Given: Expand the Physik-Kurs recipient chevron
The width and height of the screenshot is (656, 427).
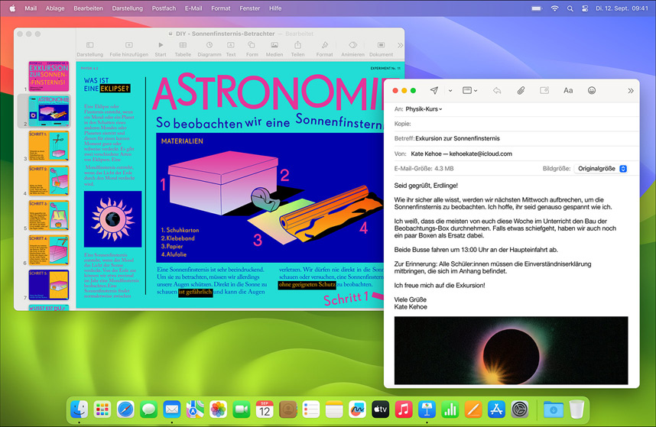Looking at the screenshot, I should pyautogui.click(x=441, y=109).
